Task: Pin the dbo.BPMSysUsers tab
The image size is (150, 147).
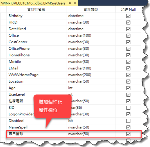Action: [70, 3]
